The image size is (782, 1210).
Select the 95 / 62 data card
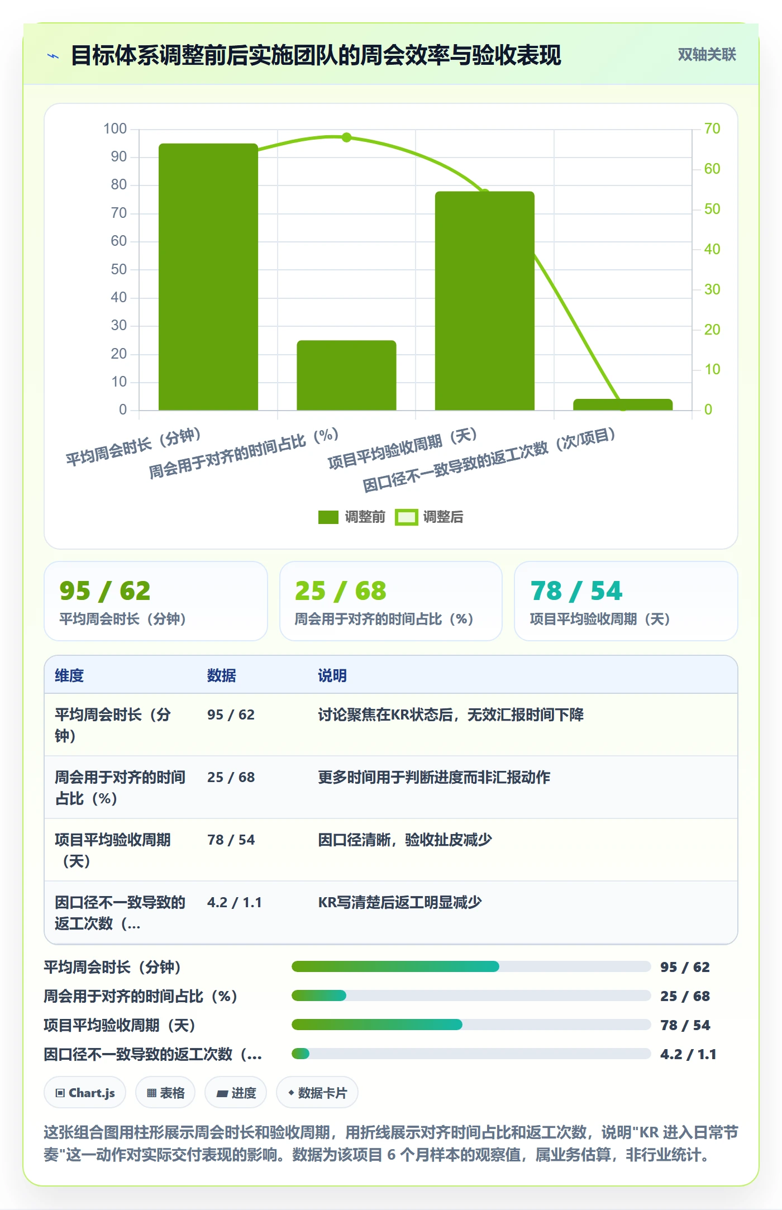coord(156,601)
